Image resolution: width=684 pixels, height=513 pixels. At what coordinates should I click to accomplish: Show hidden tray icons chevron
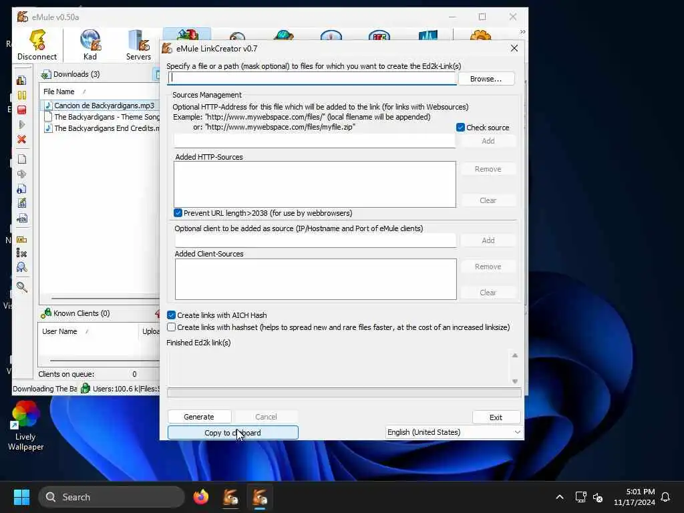point(560,497)
